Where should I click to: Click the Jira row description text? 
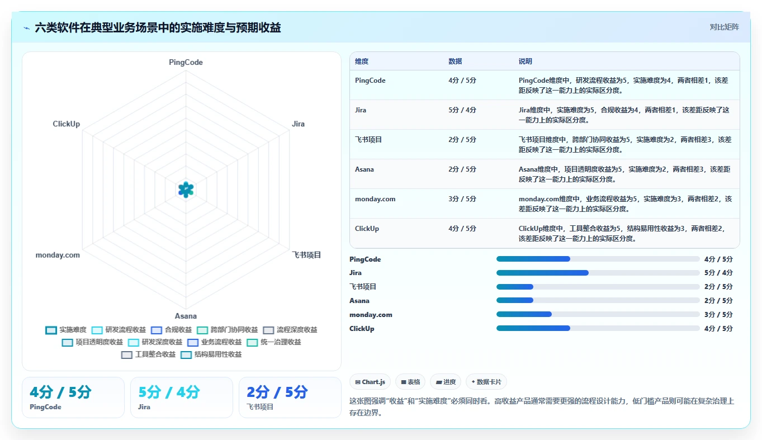(x=624, y=115)
